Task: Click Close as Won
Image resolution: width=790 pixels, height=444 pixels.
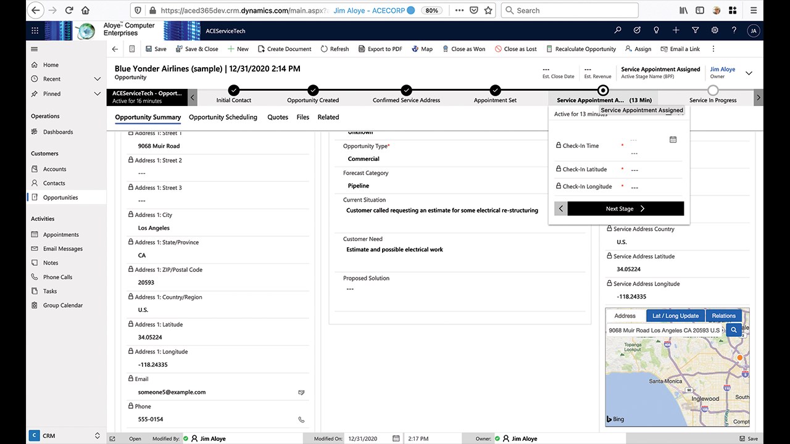Action: click(463, 49)
